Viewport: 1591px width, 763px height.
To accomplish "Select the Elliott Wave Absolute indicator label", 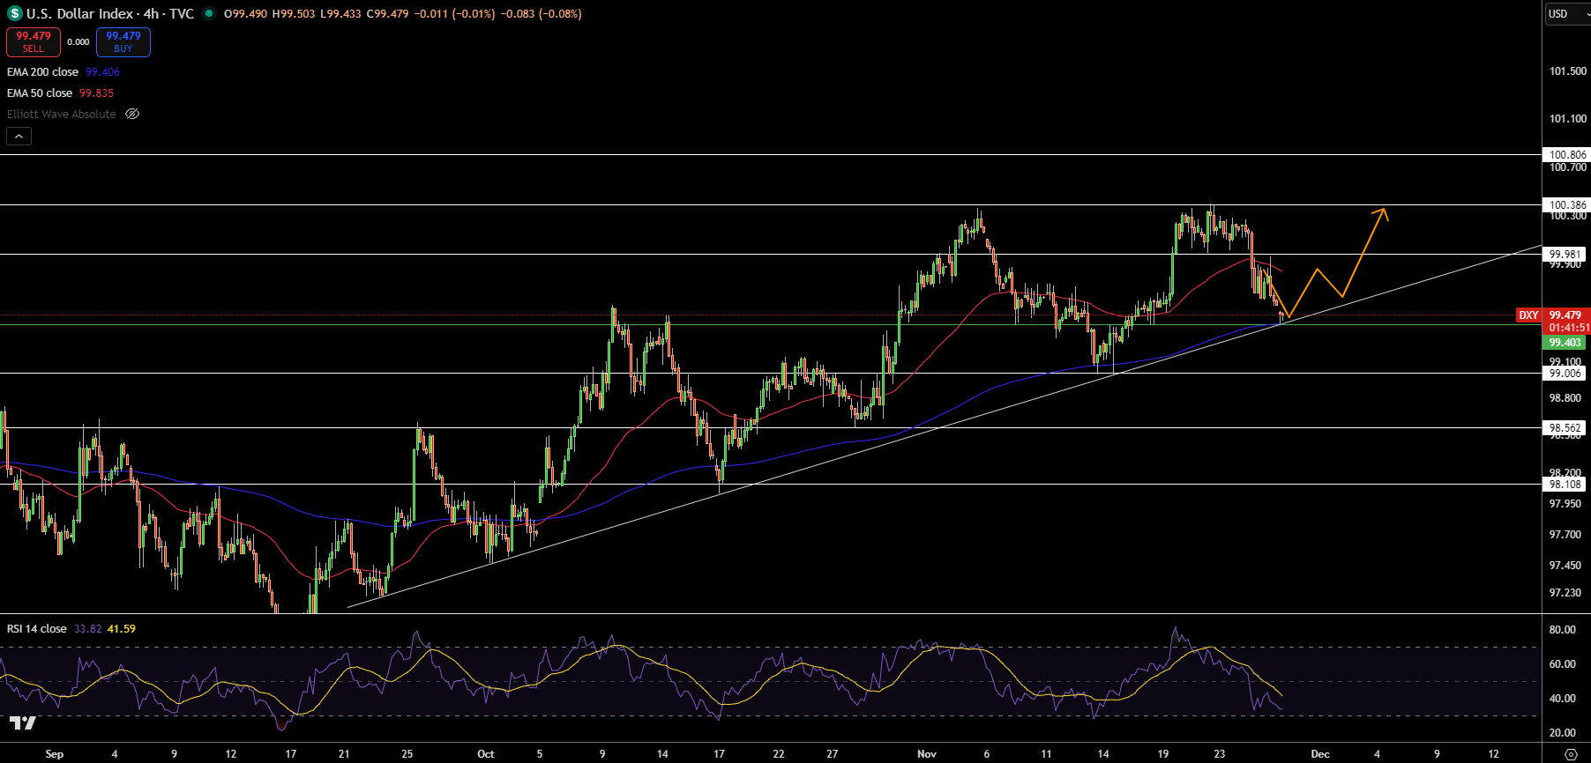I will [x=62, y=115].
